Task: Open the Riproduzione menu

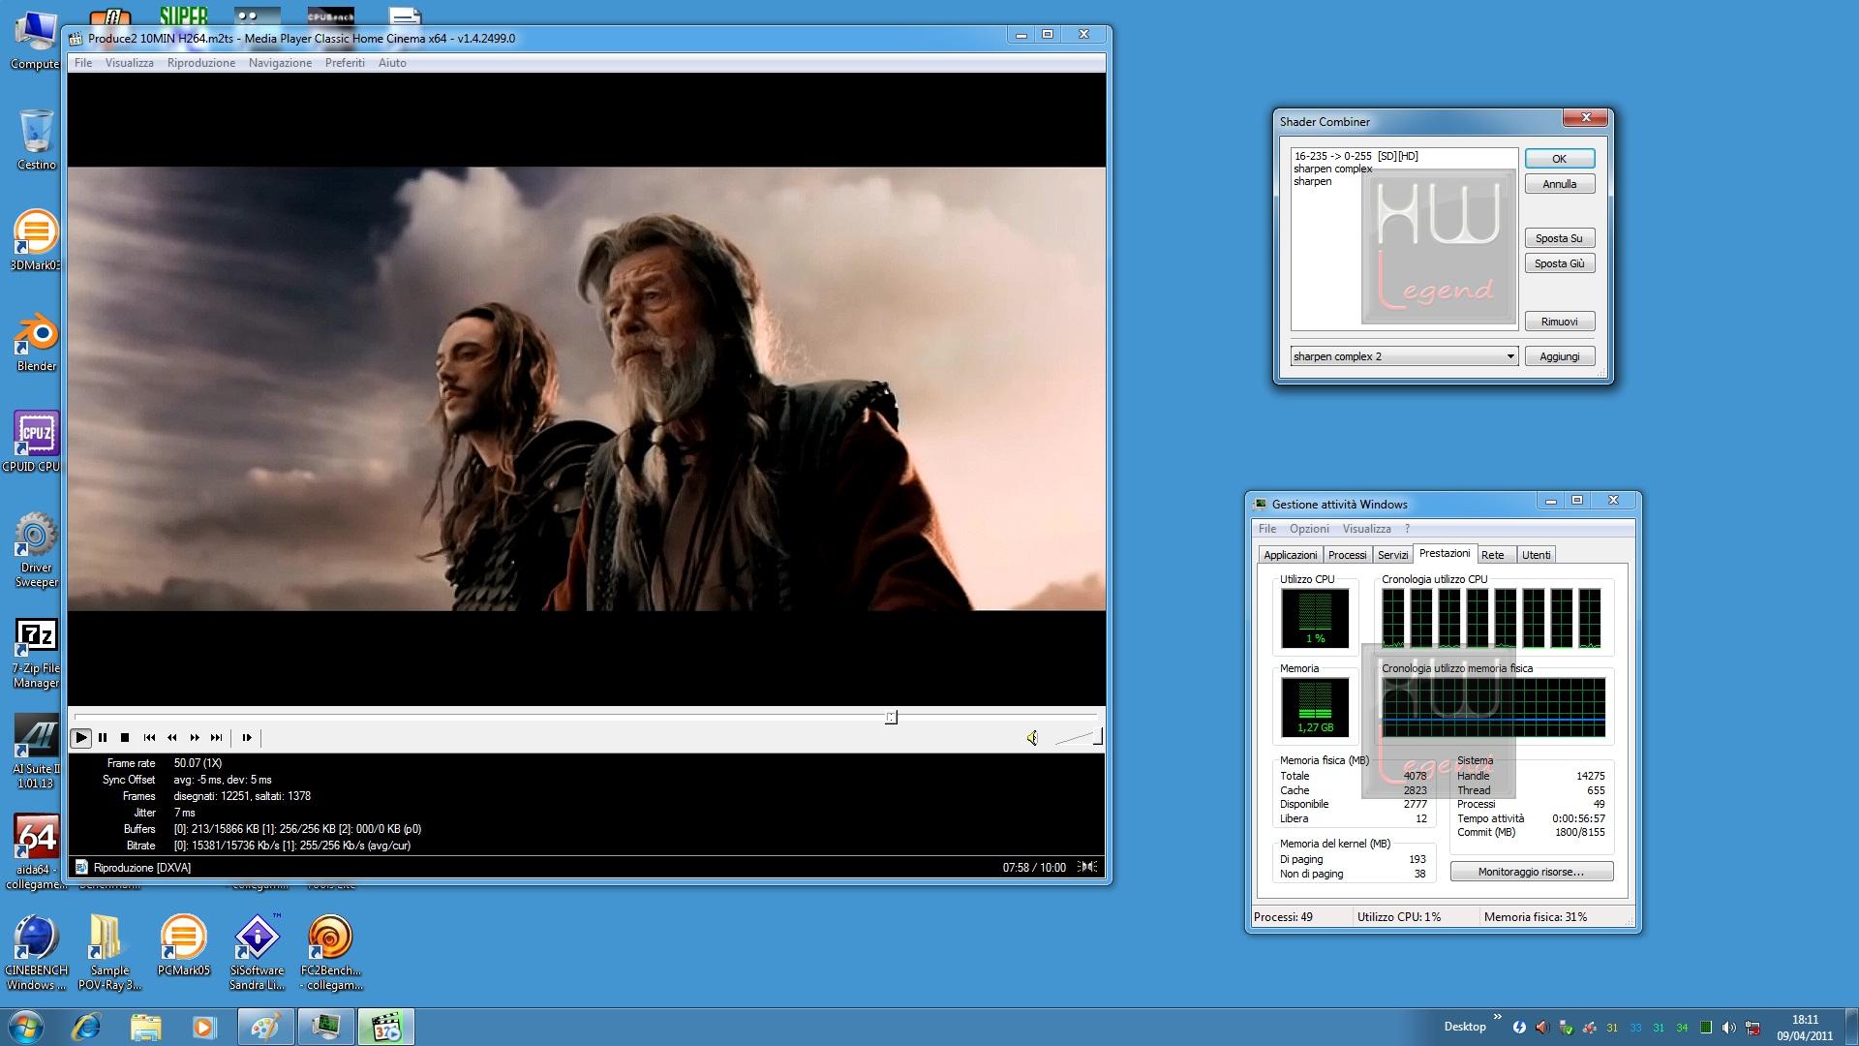Action: point(201,63)
